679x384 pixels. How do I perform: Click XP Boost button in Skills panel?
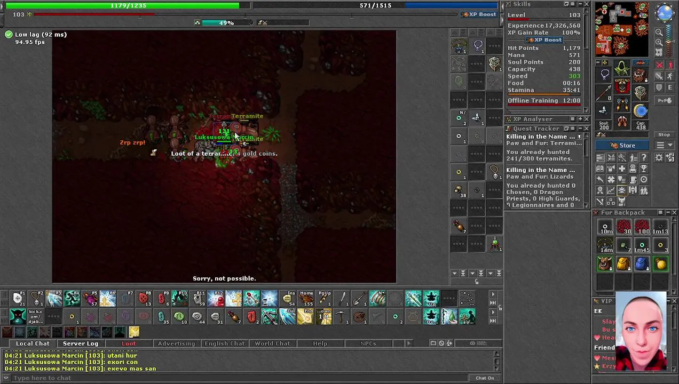tap(543, 40)
